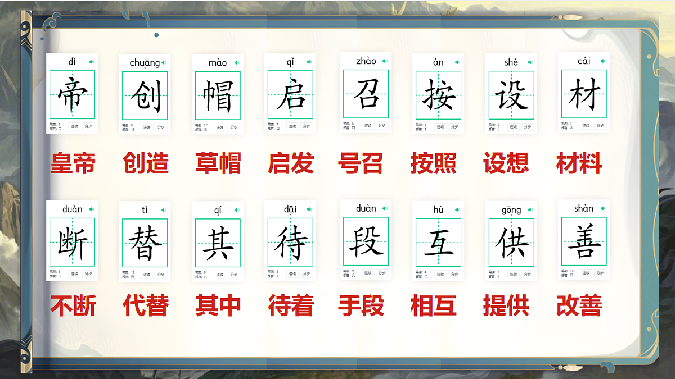Click 分步 button on the 按 card
Image resolution: width=675 pixels, height=379 pixels.
[454, 127]
